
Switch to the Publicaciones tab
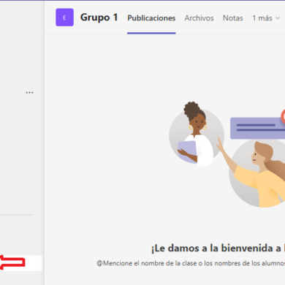(x=151, y=18)
